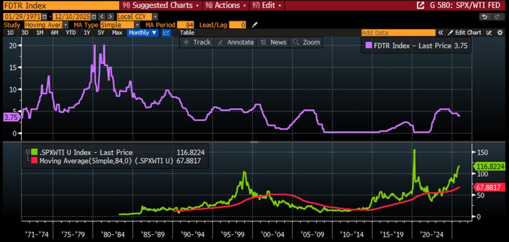This screenshot has height=242, width=509.
Task: Undo the last chart change
Action: coord(485,17)
